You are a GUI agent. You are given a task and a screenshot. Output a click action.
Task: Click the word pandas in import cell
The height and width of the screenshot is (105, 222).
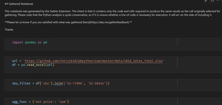point(30,43)
